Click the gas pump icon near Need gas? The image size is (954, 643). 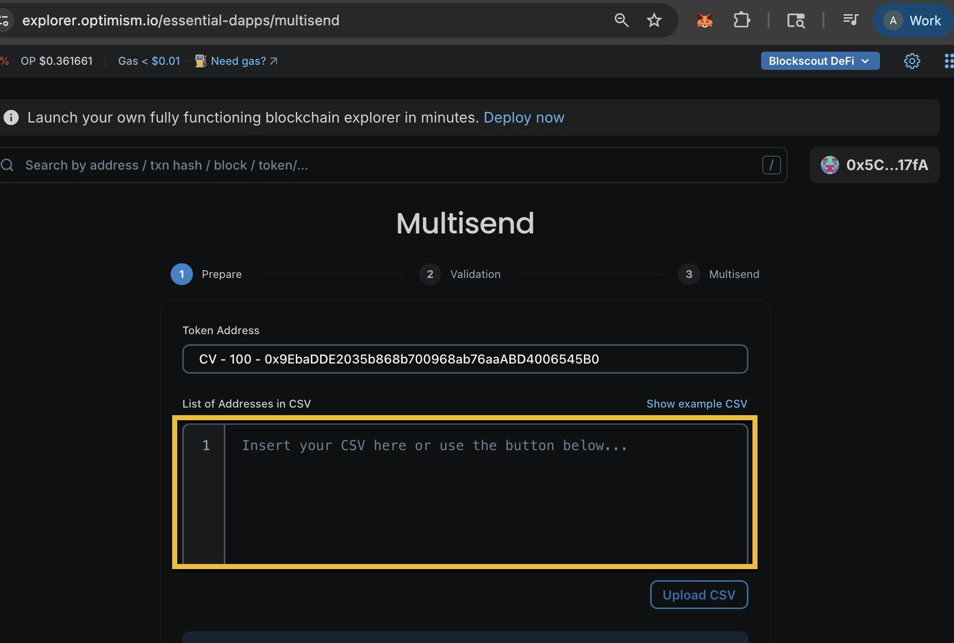[201, 61]
